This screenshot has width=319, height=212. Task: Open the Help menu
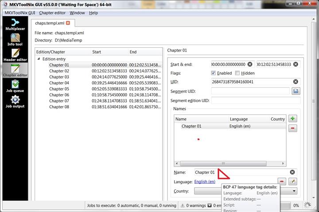click(x=93, y=13)
